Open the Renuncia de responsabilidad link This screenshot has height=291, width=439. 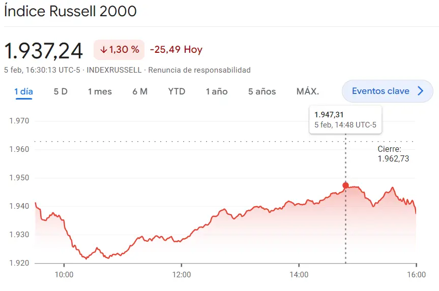pyautogui.click(x=199, y=70)
